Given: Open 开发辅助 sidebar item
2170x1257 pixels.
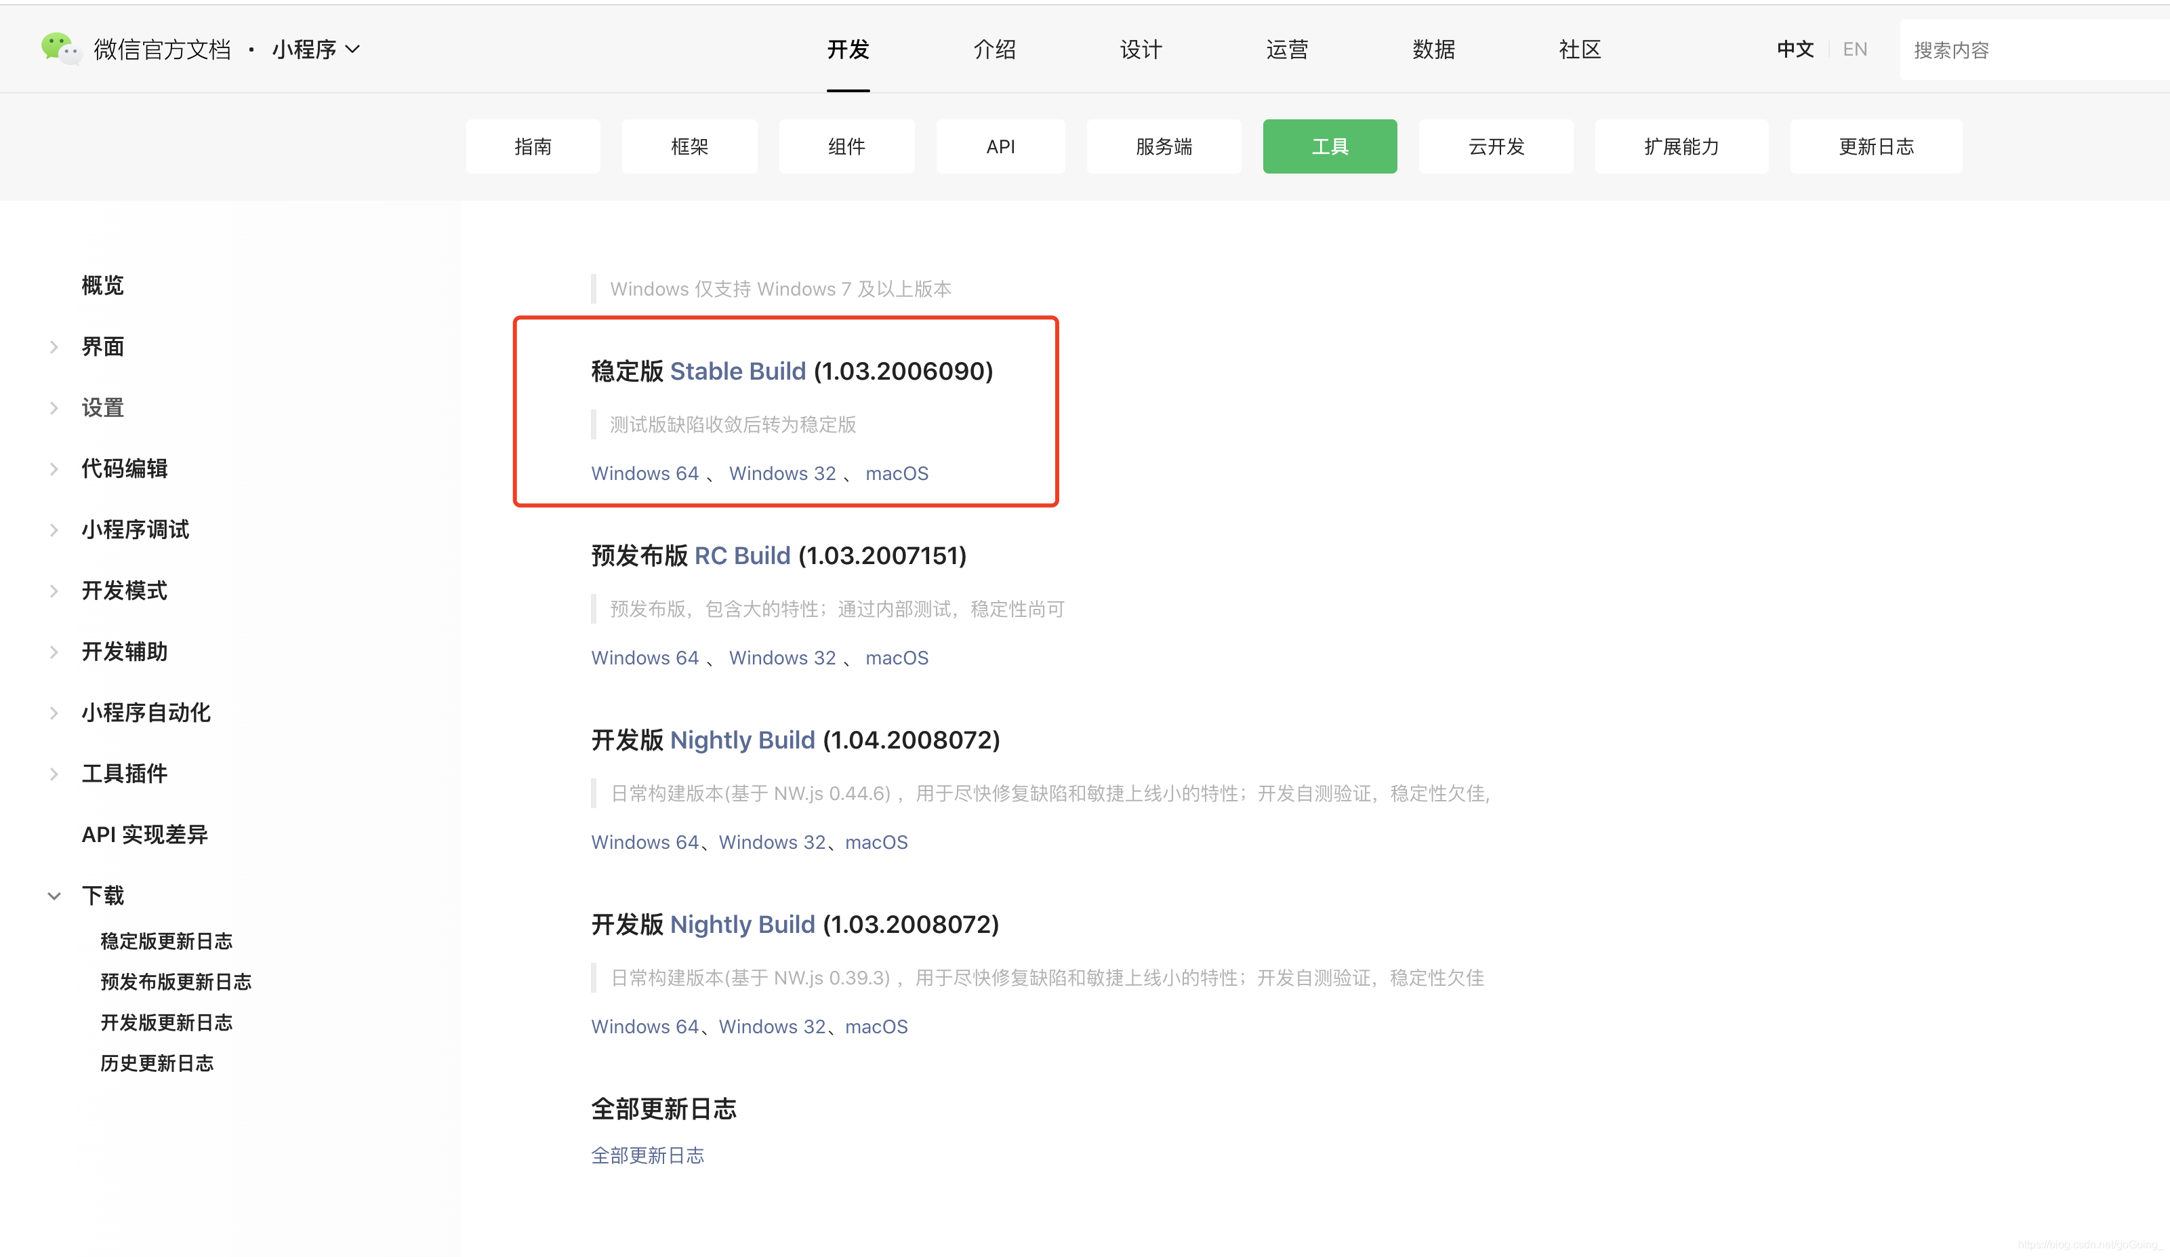Looking at the screenshot, I should [x=124, y=652].
